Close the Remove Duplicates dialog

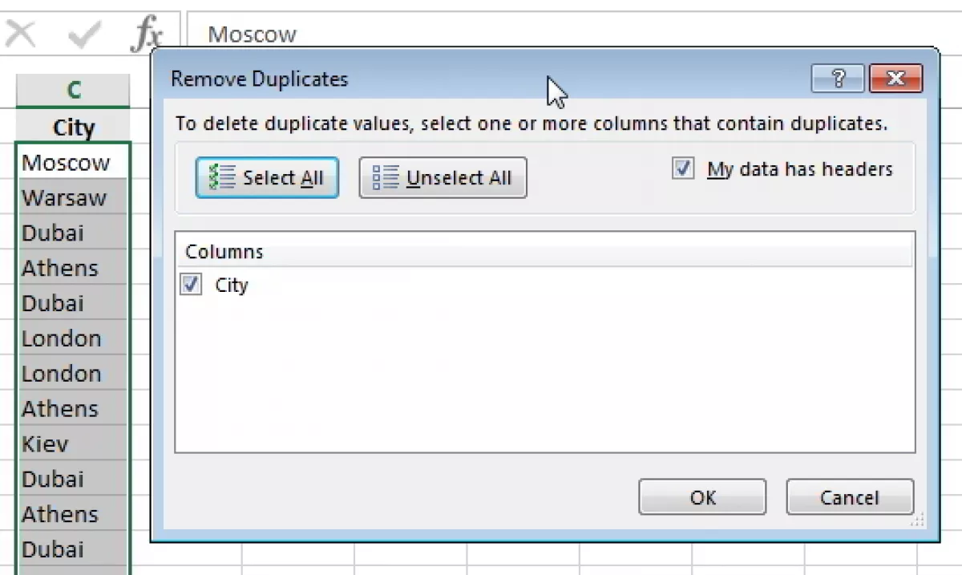(x=895, y=79)
